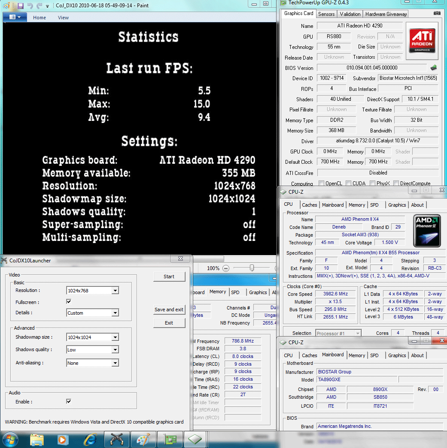
Task: Toggle the Audio Enable checkbox
Action: click(69, 401)
